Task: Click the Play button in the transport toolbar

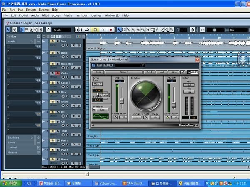Action: pyautogui.click(x=103, y=30)
